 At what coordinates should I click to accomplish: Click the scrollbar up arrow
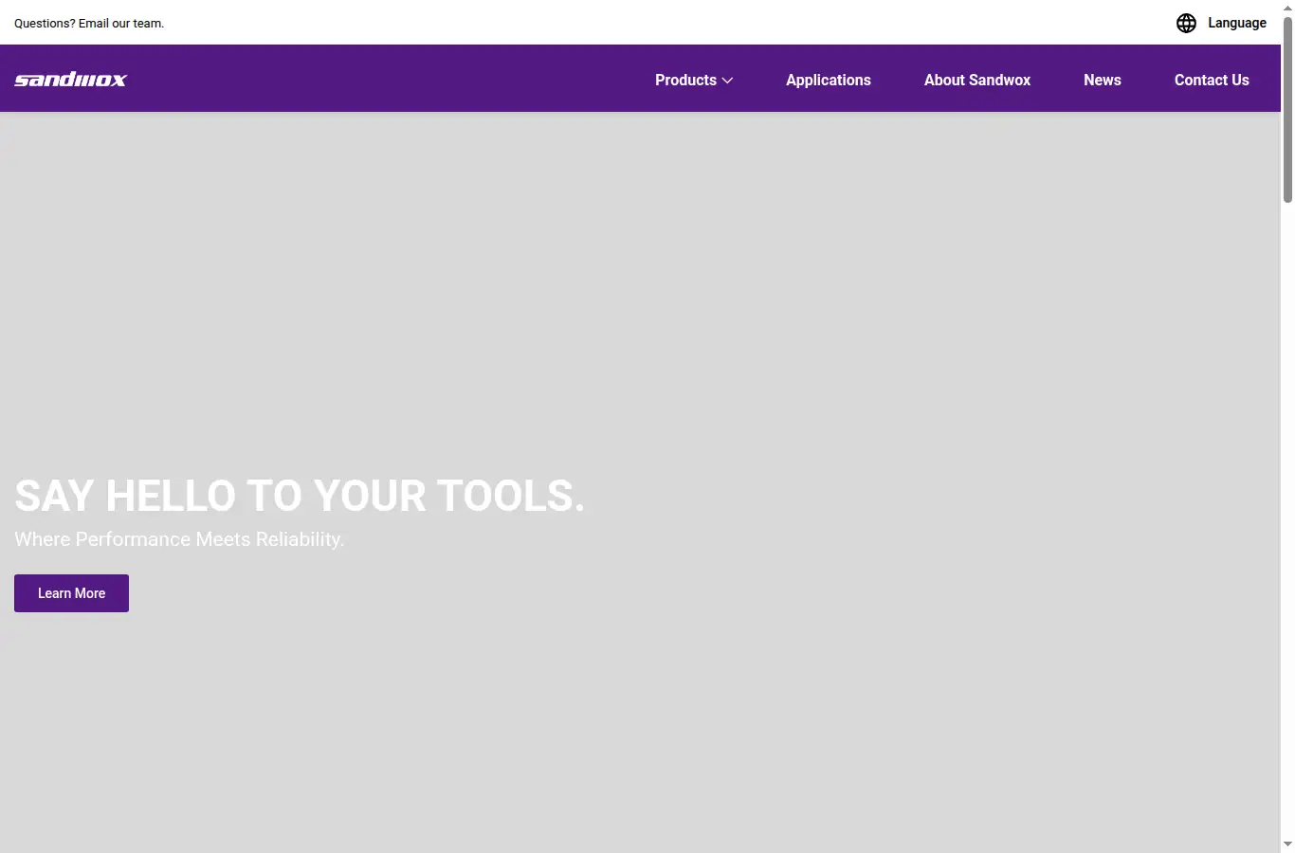click(1287, 7)
